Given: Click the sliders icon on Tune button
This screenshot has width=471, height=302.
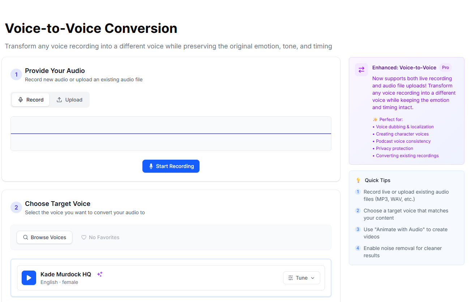Looking at the screenshot, I should click(291, 278).
